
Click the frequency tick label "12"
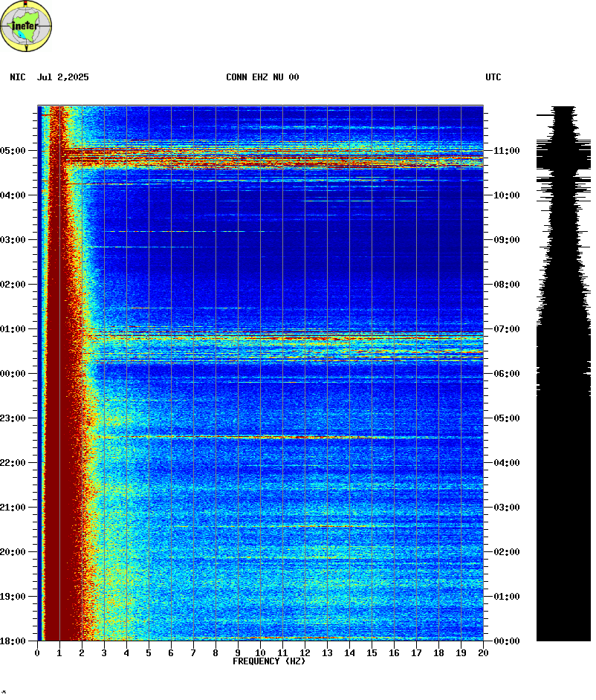point(305,653)
